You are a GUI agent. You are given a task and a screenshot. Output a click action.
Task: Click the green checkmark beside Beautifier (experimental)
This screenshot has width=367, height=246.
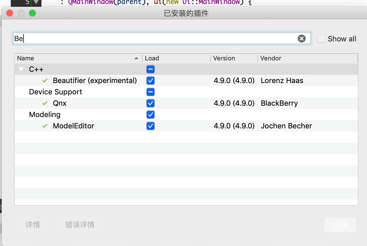[x=45, y=80]
